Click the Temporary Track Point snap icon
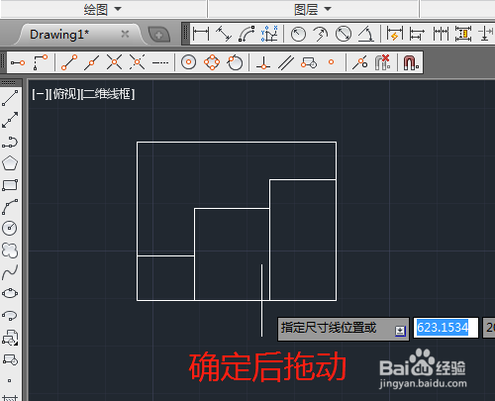 coord(18,62)
